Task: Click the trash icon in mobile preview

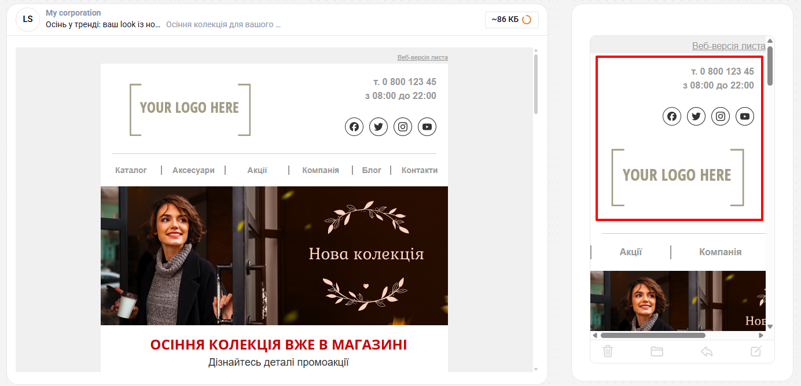Action: tap(608, 351)
